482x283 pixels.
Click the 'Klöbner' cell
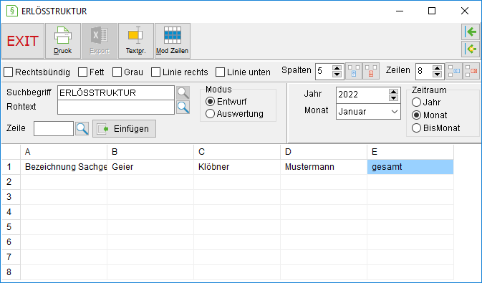[x=237, y=167]
